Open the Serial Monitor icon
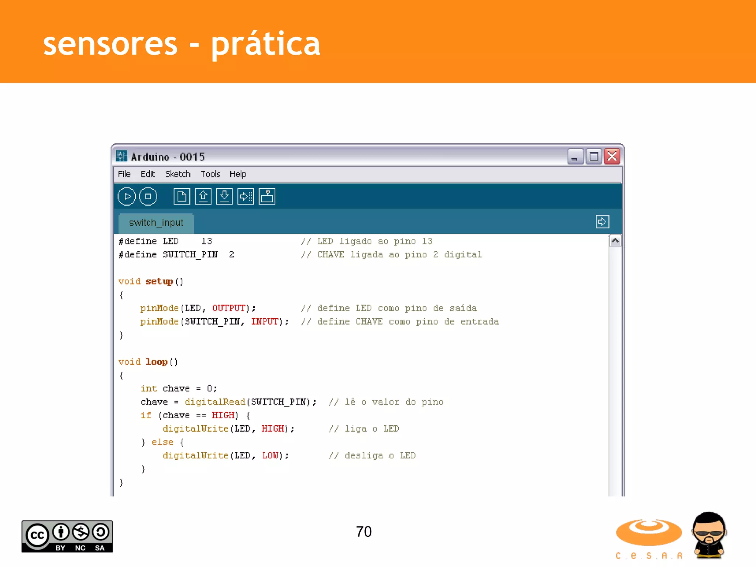756x567 pixels. click(x=267, y=196)
